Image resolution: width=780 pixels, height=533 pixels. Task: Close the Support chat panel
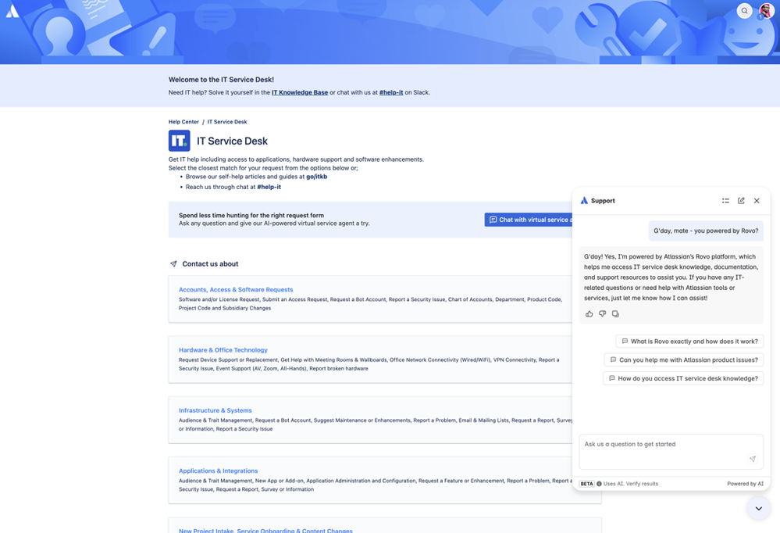757,201
